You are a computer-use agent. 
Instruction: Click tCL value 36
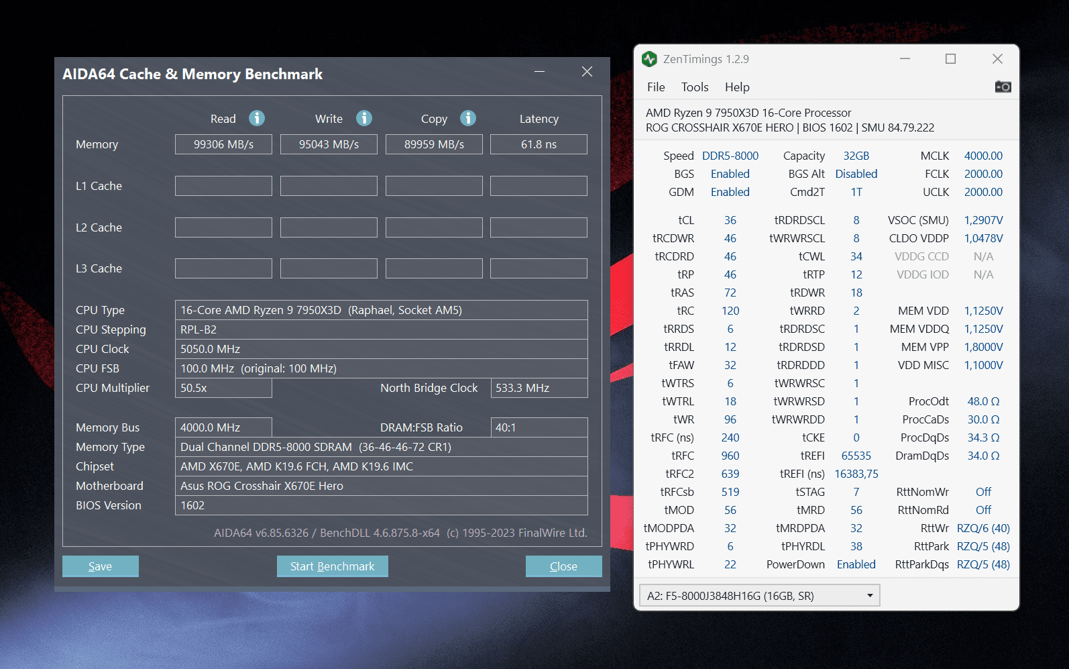coord(730,220)
